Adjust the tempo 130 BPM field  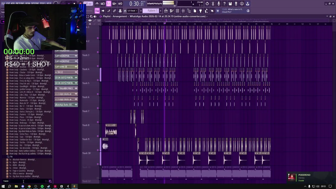pos(89,4)
